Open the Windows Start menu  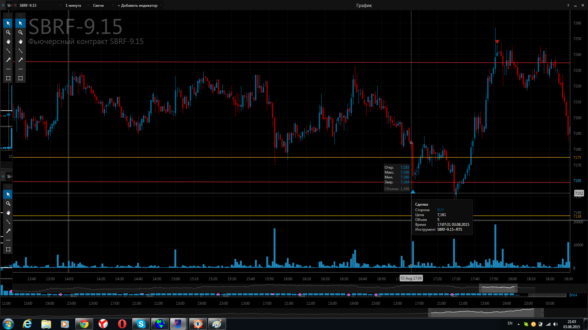click(8, 324)
